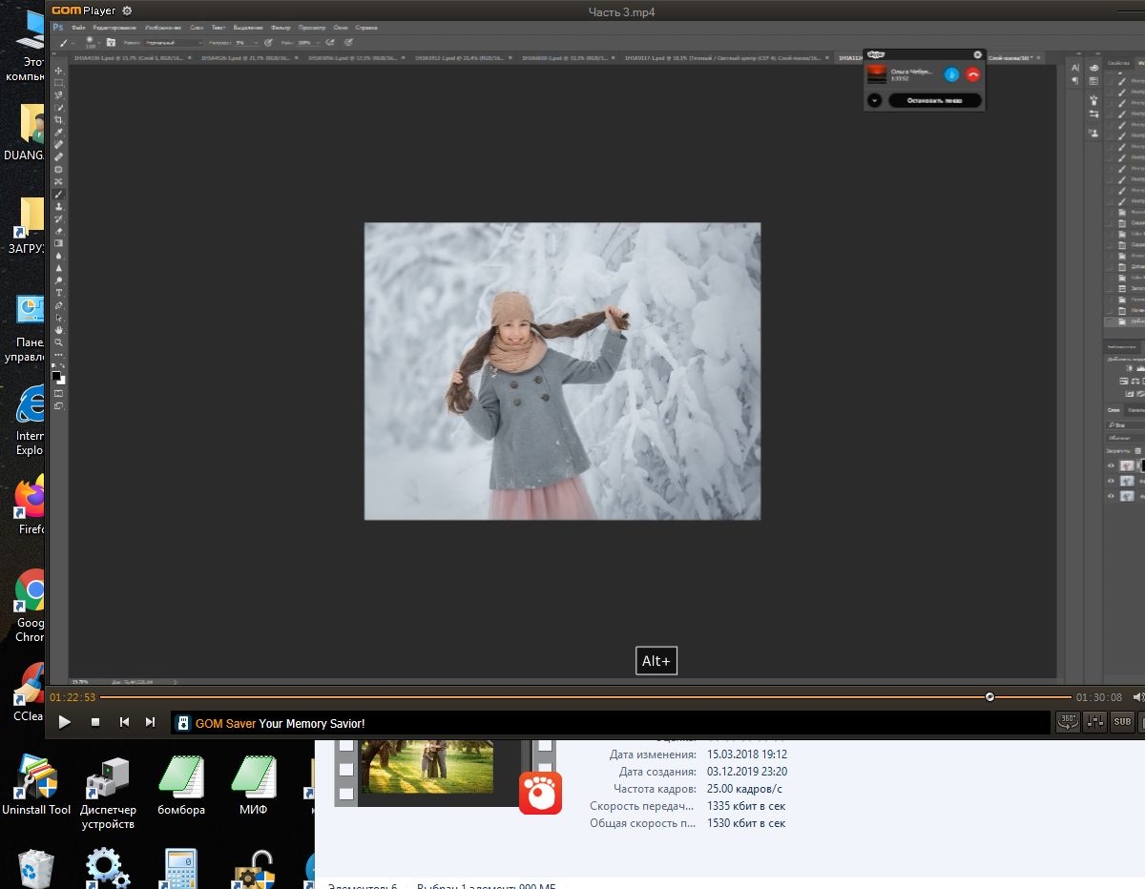Toggle the 360° video mode button
This screenshot has height=889, width=1145.
[x=1068, y=723]
